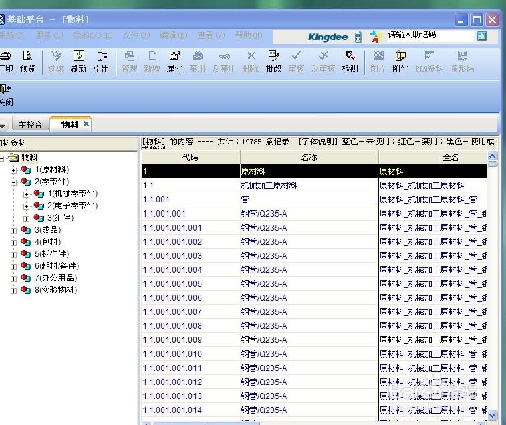Image resolution: width=506 pixels, height=425 pixels.
Task: Click the 请输入助记码 input field
Action: click(x=431, y=35)
